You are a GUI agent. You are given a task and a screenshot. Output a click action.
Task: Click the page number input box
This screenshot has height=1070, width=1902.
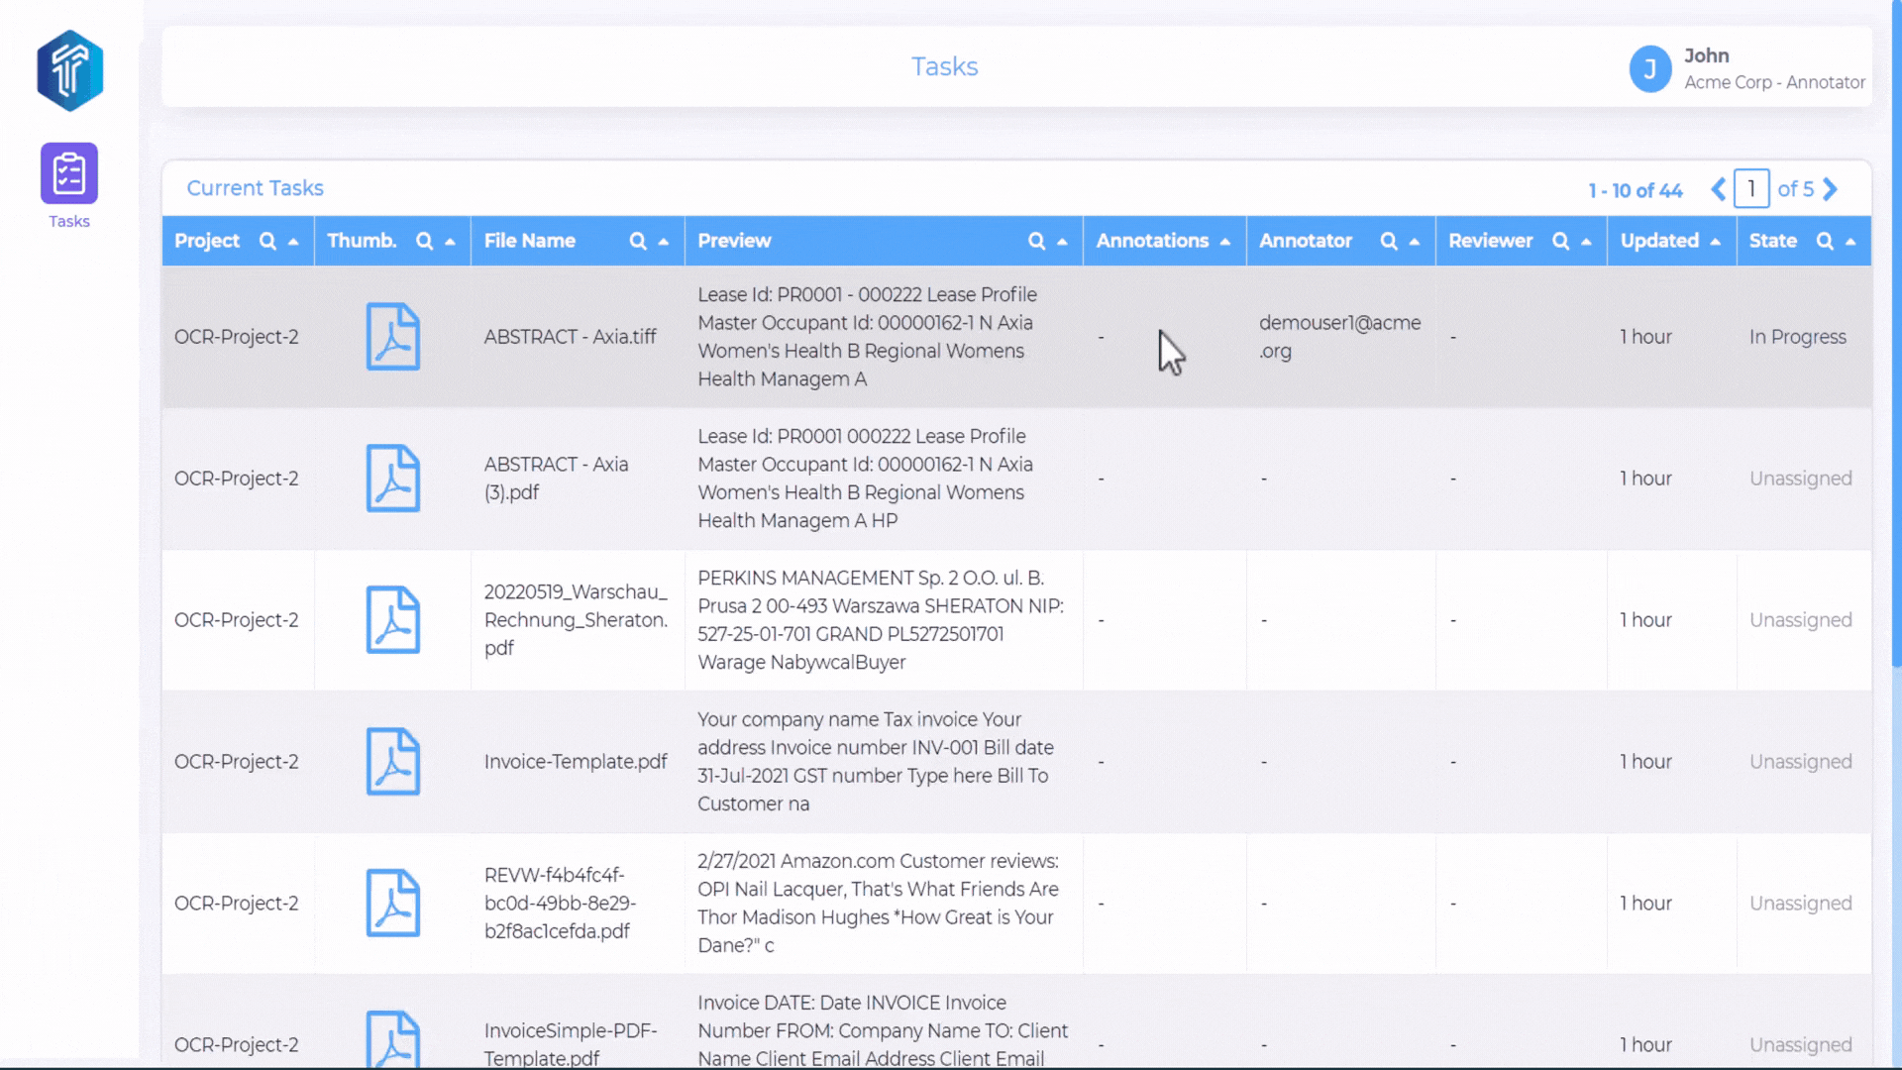(x=1751, y=189)
